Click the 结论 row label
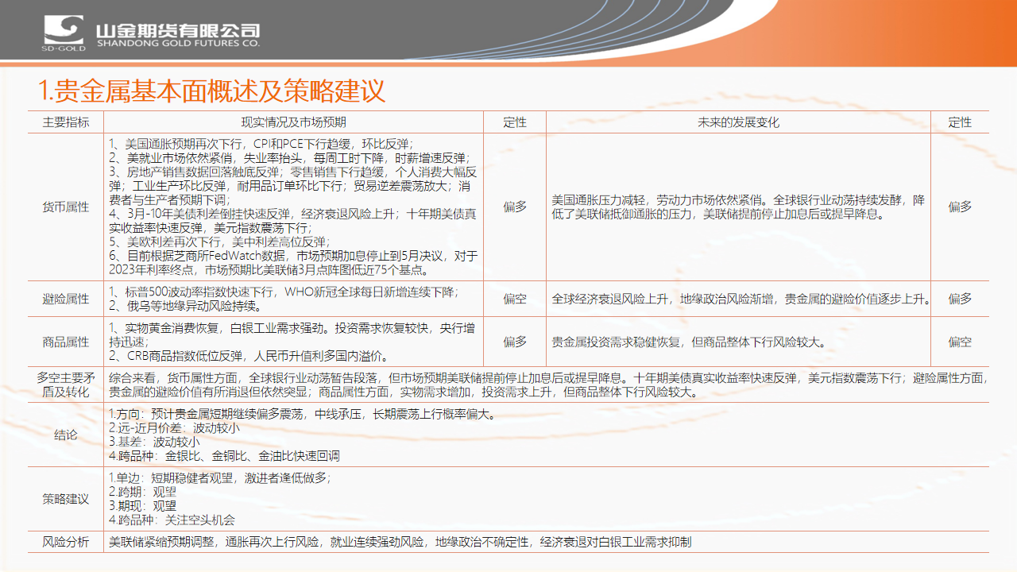This screenshot has height=572, width=1017. pyautogui.click(x=66, y=435)
